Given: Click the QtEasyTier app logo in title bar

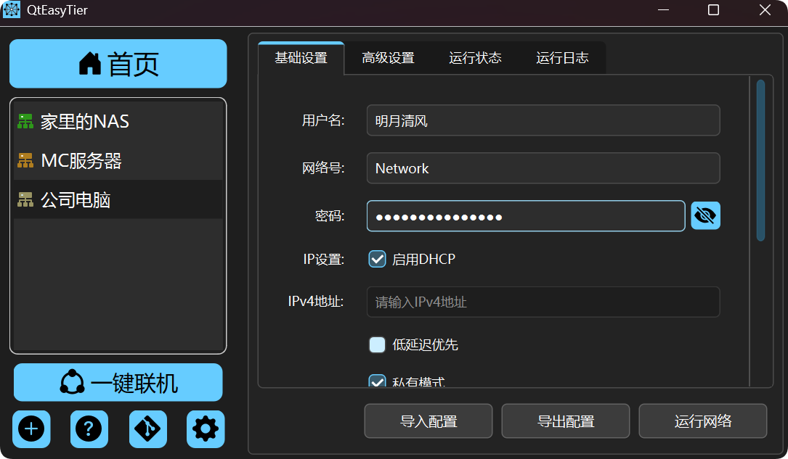Looking at the screenshot, I should tap(12, 10).
